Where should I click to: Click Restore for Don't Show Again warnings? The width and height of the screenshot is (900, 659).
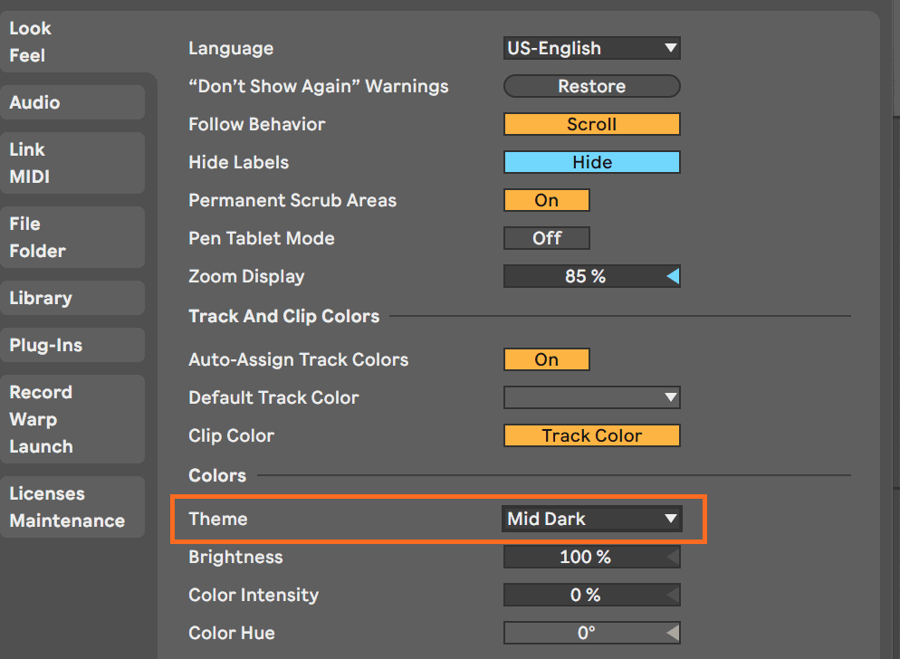pyautogui.click(x=592, y=86)
